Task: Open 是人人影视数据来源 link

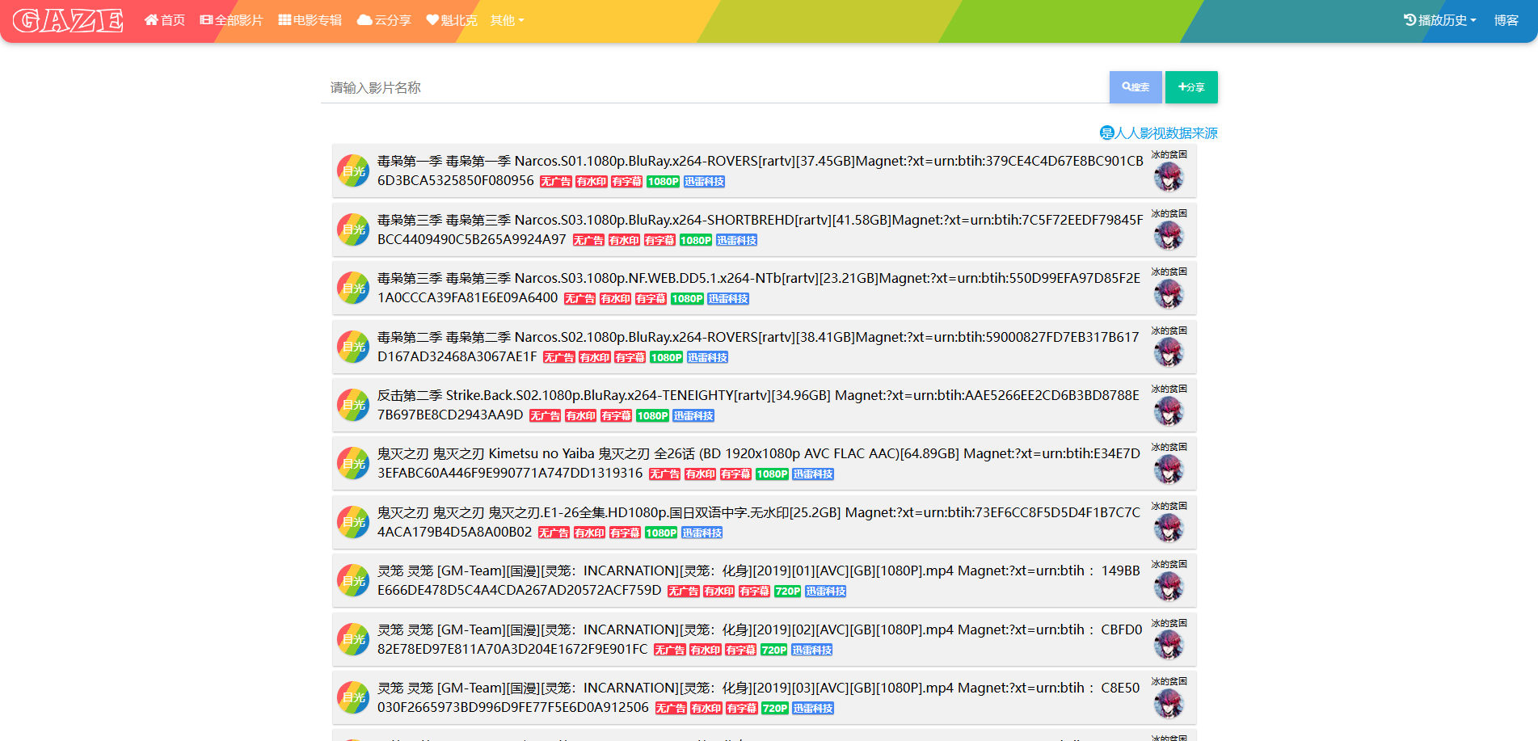Action: click(x=1158, y=133)
